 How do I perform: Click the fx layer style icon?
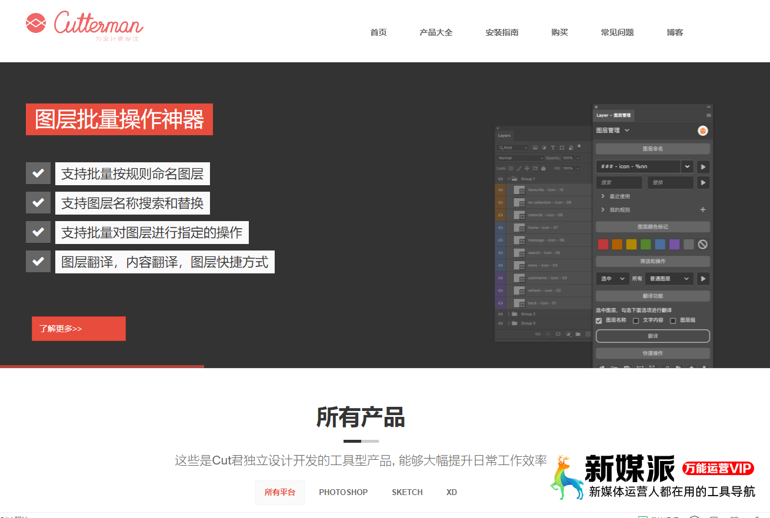548,334
